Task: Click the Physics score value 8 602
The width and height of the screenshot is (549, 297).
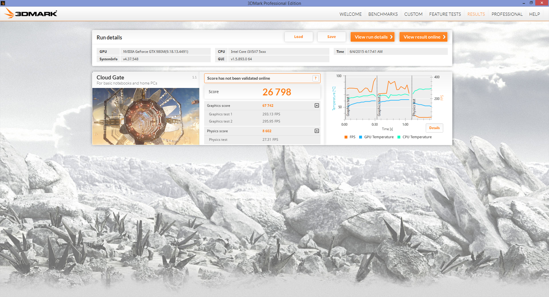Action: pyautogui.click(x=267, y=131)
